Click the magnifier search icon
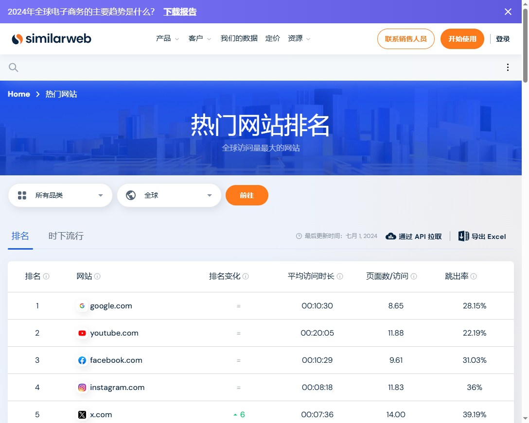 click(x=14, y=68)
